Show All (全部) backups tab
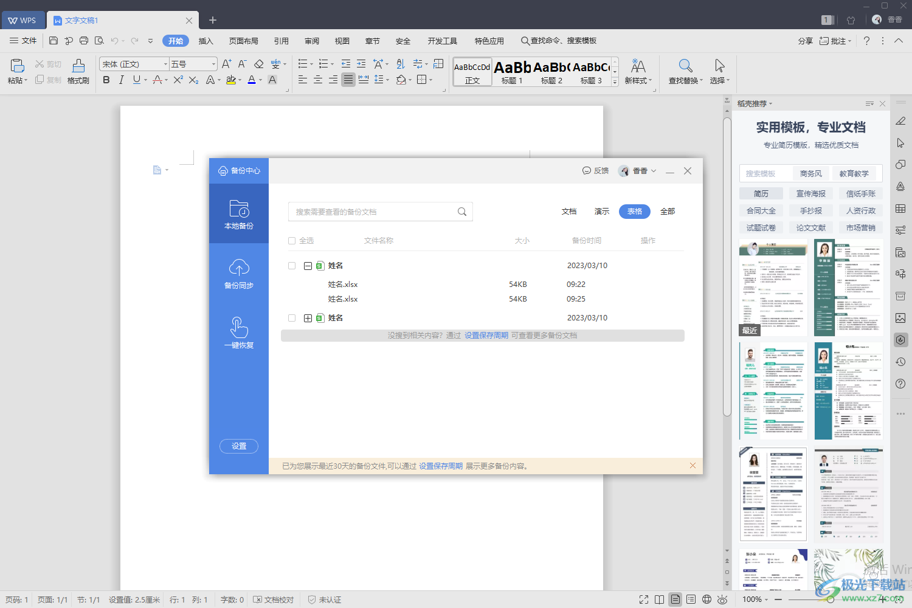Screen dimensions: 912x608 pos(668,212)
